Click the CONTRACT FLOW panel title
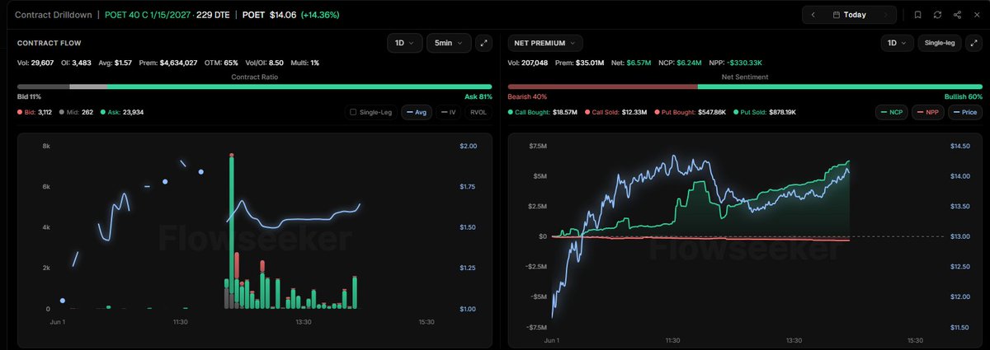 (x=49, y=43)
